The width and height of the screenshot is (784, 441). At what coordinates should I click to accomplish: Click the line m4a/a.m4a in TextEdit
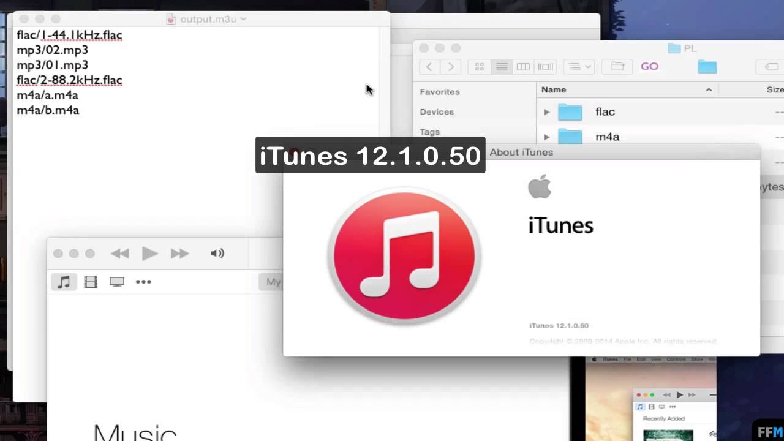(47, 95)
